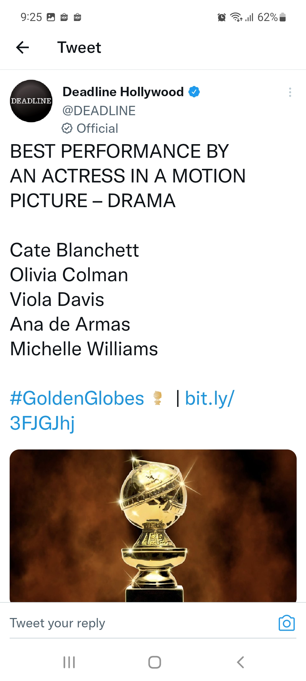The height and width of the screenshot is (681, 306).
Task: Tap the battery indicator in status bar
Action: 282,18
